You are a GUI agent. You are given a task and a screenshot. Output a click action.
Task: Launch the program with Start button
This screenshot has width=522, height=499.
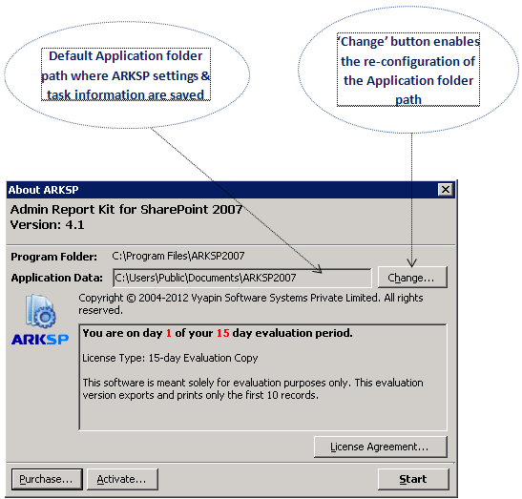point(413,479)
